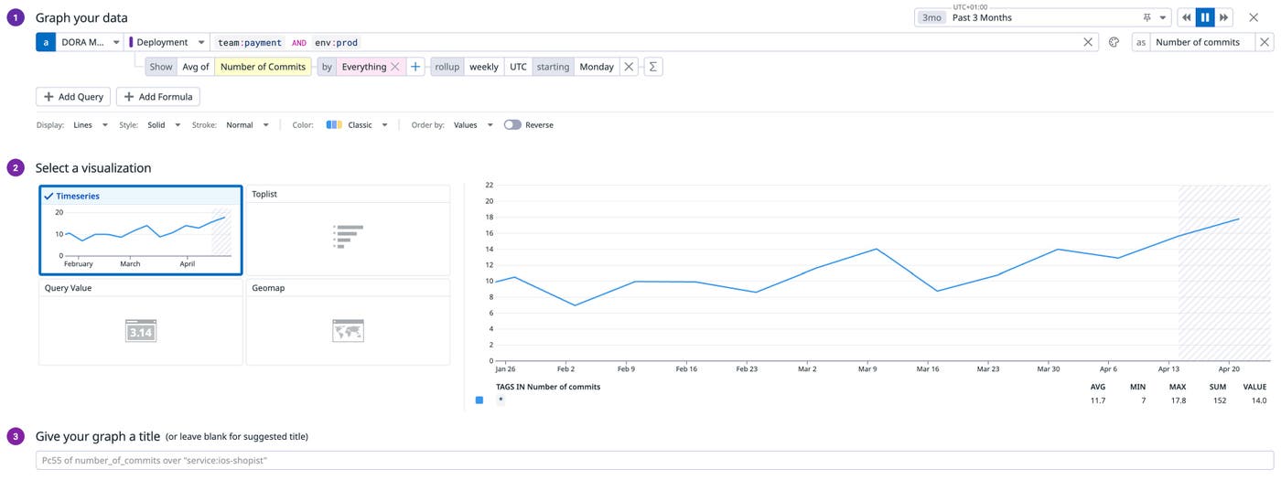Sort legend by VALUE column
This screenshot has height=480, width=1281.
point(1254,387)
